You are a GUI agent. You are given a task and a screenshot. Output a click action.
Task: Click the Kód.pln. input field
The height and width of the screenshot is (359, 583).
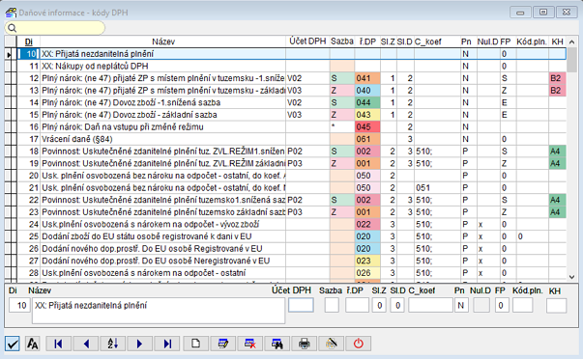point(523,306)
